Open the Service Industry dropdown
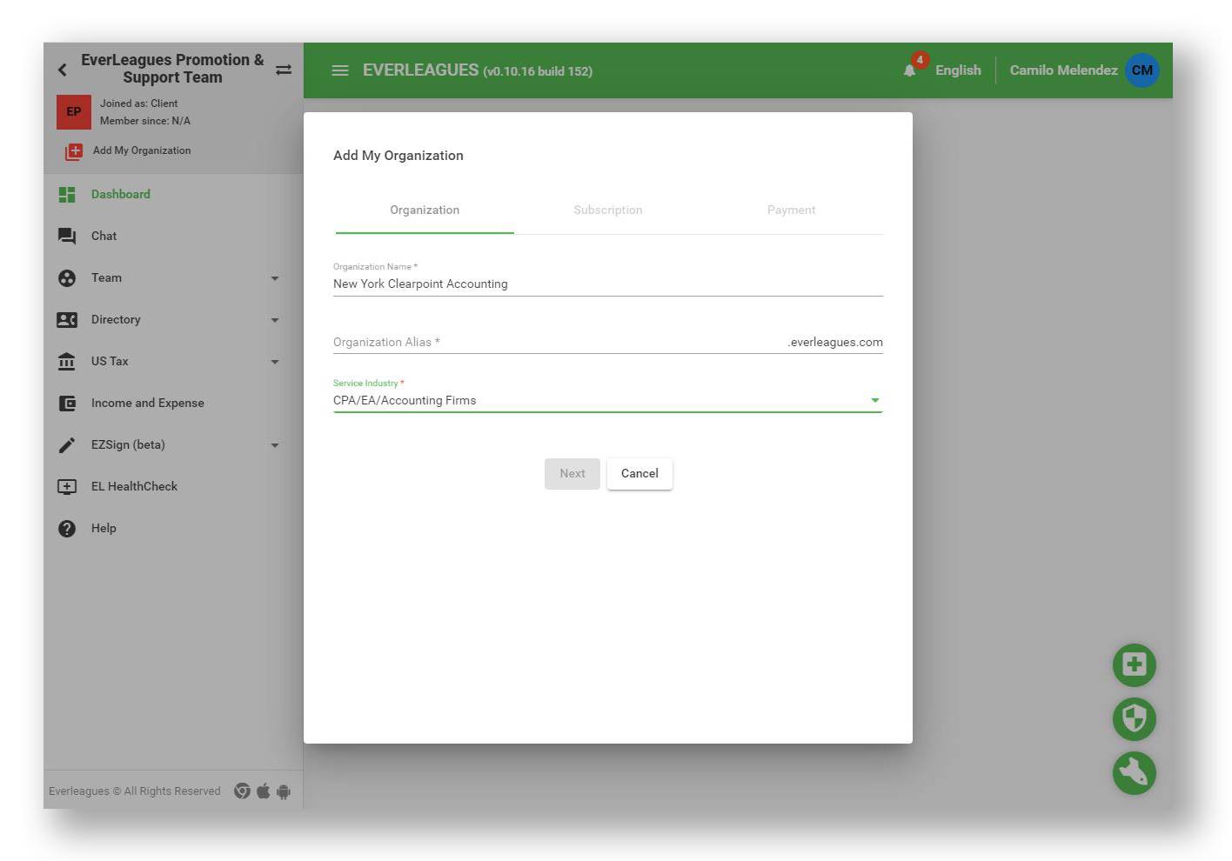 click(x=608, y=401)
